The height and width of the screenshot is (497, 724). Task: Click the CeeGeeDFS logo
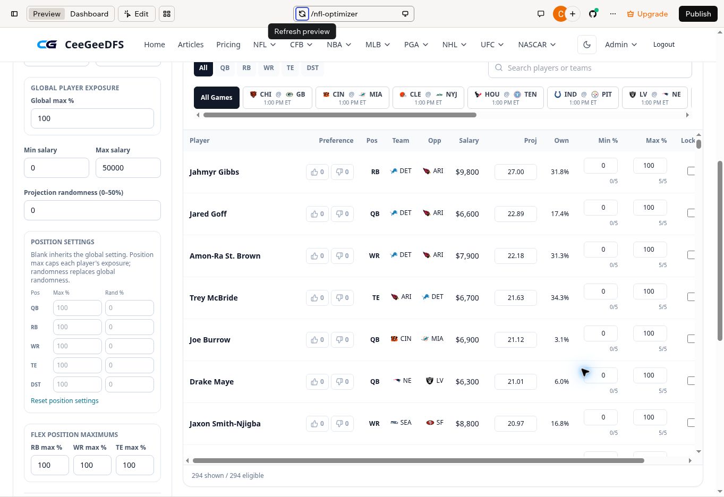click(80, 45)
